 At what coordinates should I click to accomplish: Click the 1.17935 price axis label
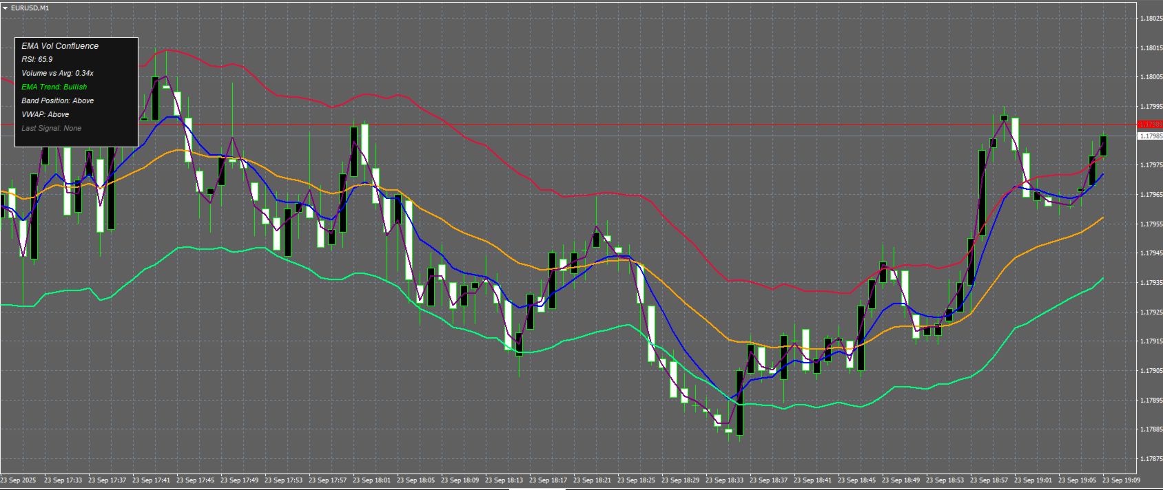[x=1151, y=283]
